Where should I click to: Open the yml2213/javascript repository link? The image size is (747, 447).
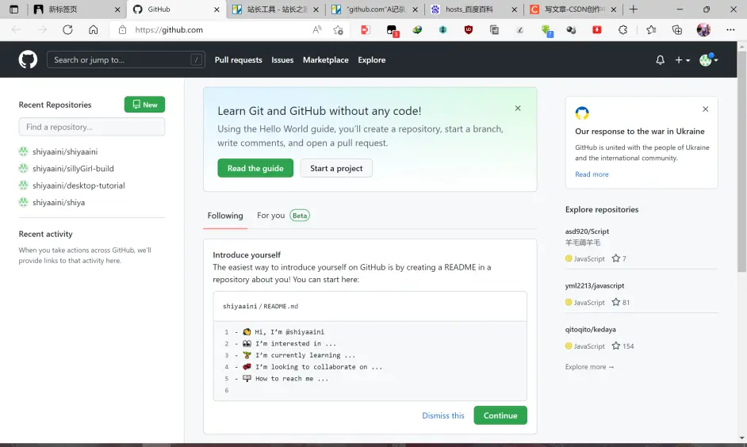tap(595, 285)
